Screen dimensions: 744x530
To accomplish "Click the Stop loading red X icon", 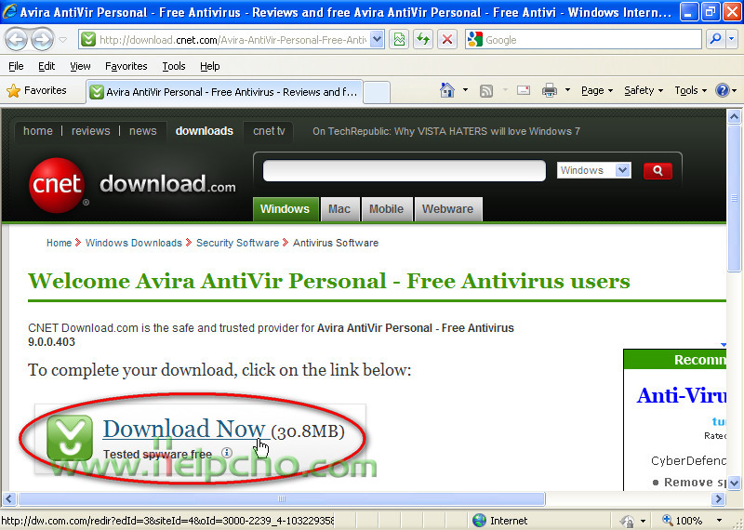I will coord(447,40).
